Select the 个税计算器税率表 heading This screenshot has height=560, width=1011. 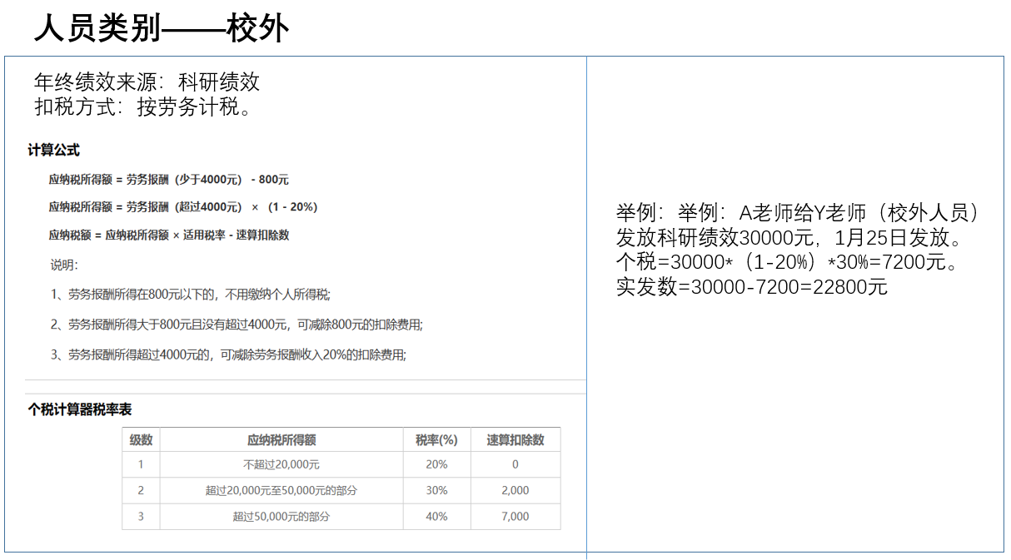[80, 409]
